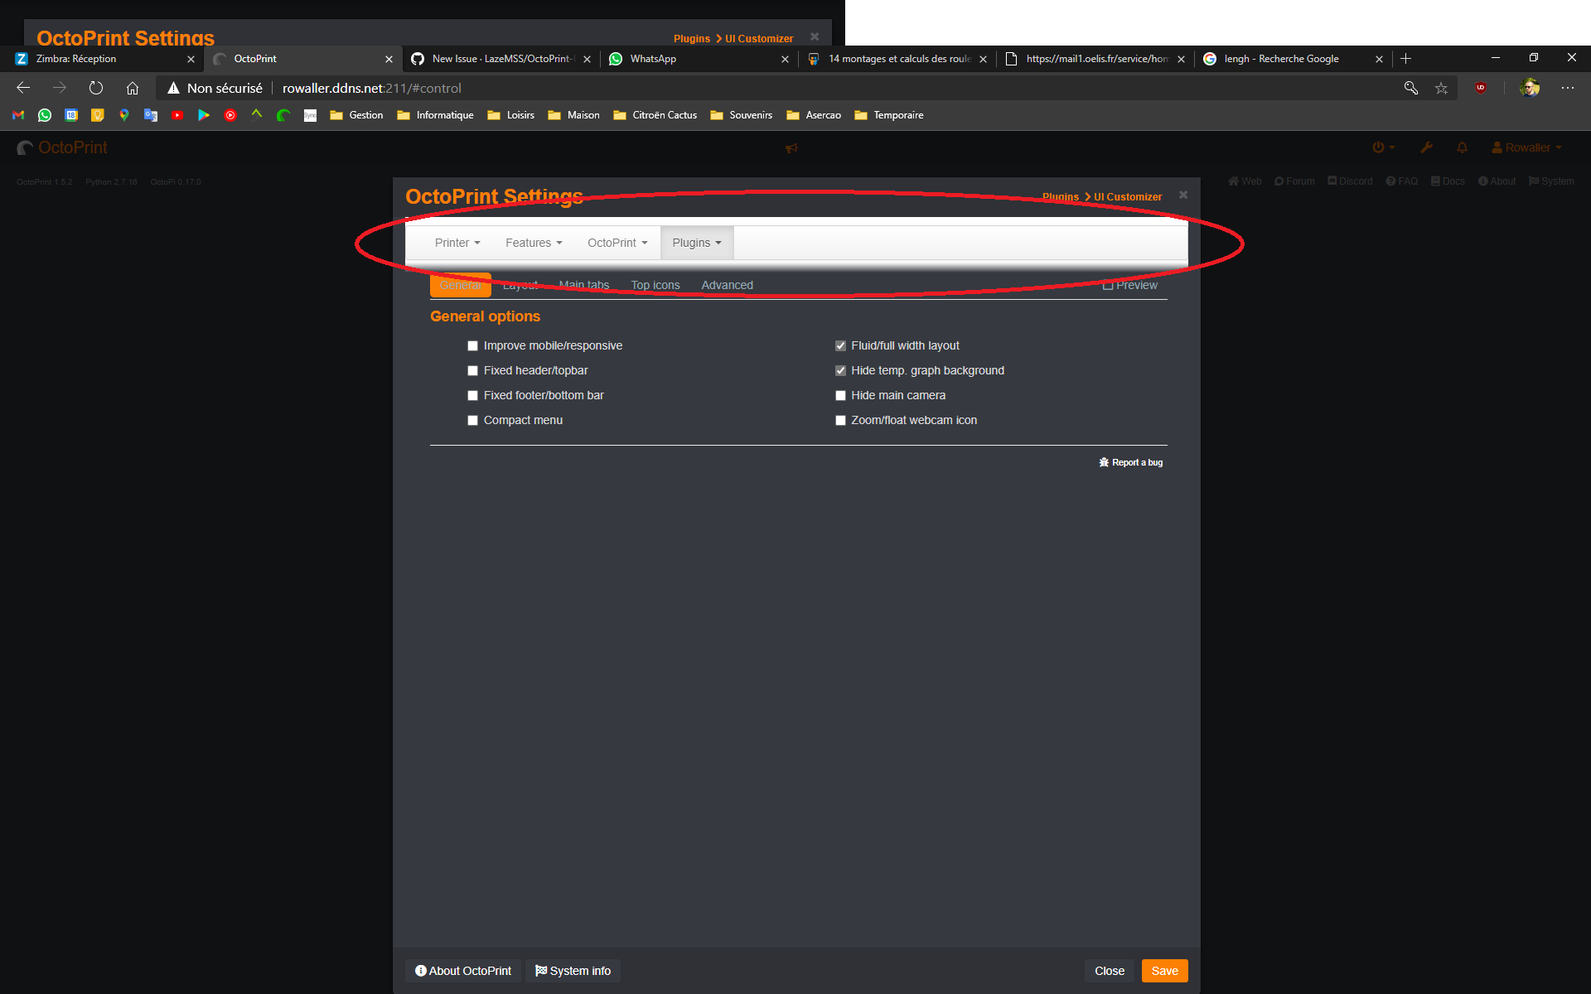This screenshot has height=994, width=1591.
Task: Click the announcements megaphone icon
Action: point(792,148)
